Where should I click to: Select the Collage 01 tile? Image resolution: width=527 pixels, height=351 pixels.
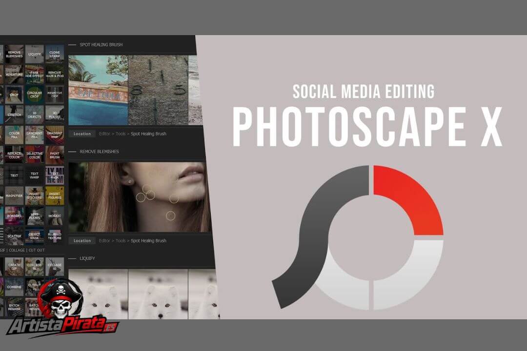pyautogui.click(x=34, y=267)
